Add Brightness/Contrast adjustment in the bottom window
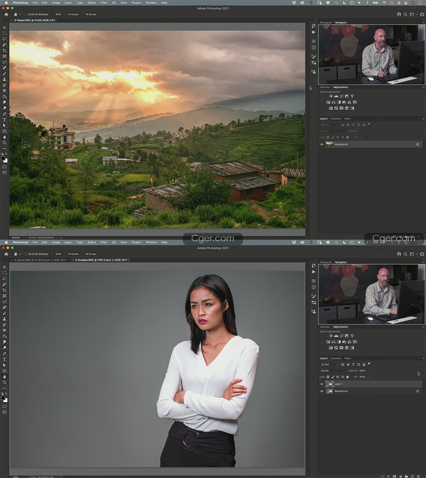The image size is (426, 478). coord(331,336)
